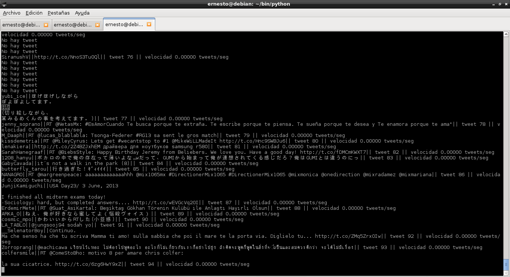Close the terminal window
The image size is (510, 277).
506,4
